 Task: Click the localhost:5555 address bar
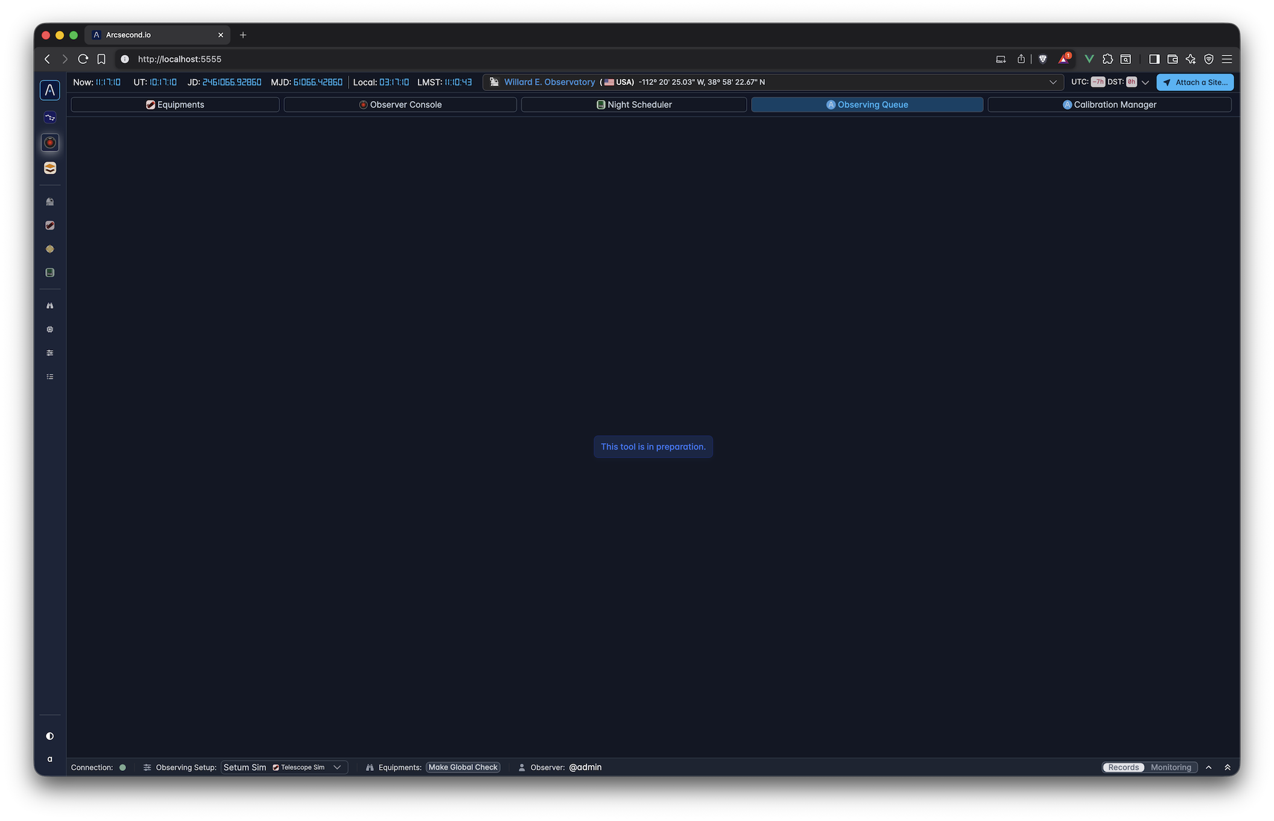[179, 59]
